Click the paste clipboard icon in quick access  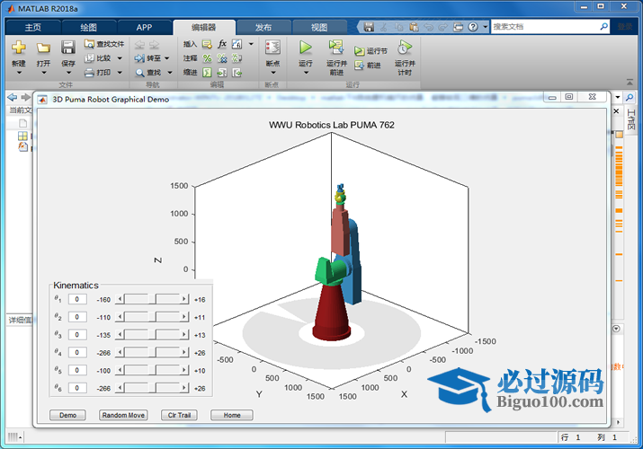(x=414, y=27)
